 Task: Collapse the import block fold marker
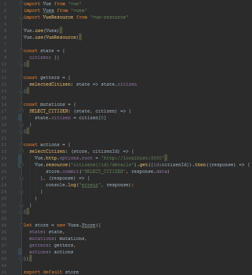coord(21,3)
